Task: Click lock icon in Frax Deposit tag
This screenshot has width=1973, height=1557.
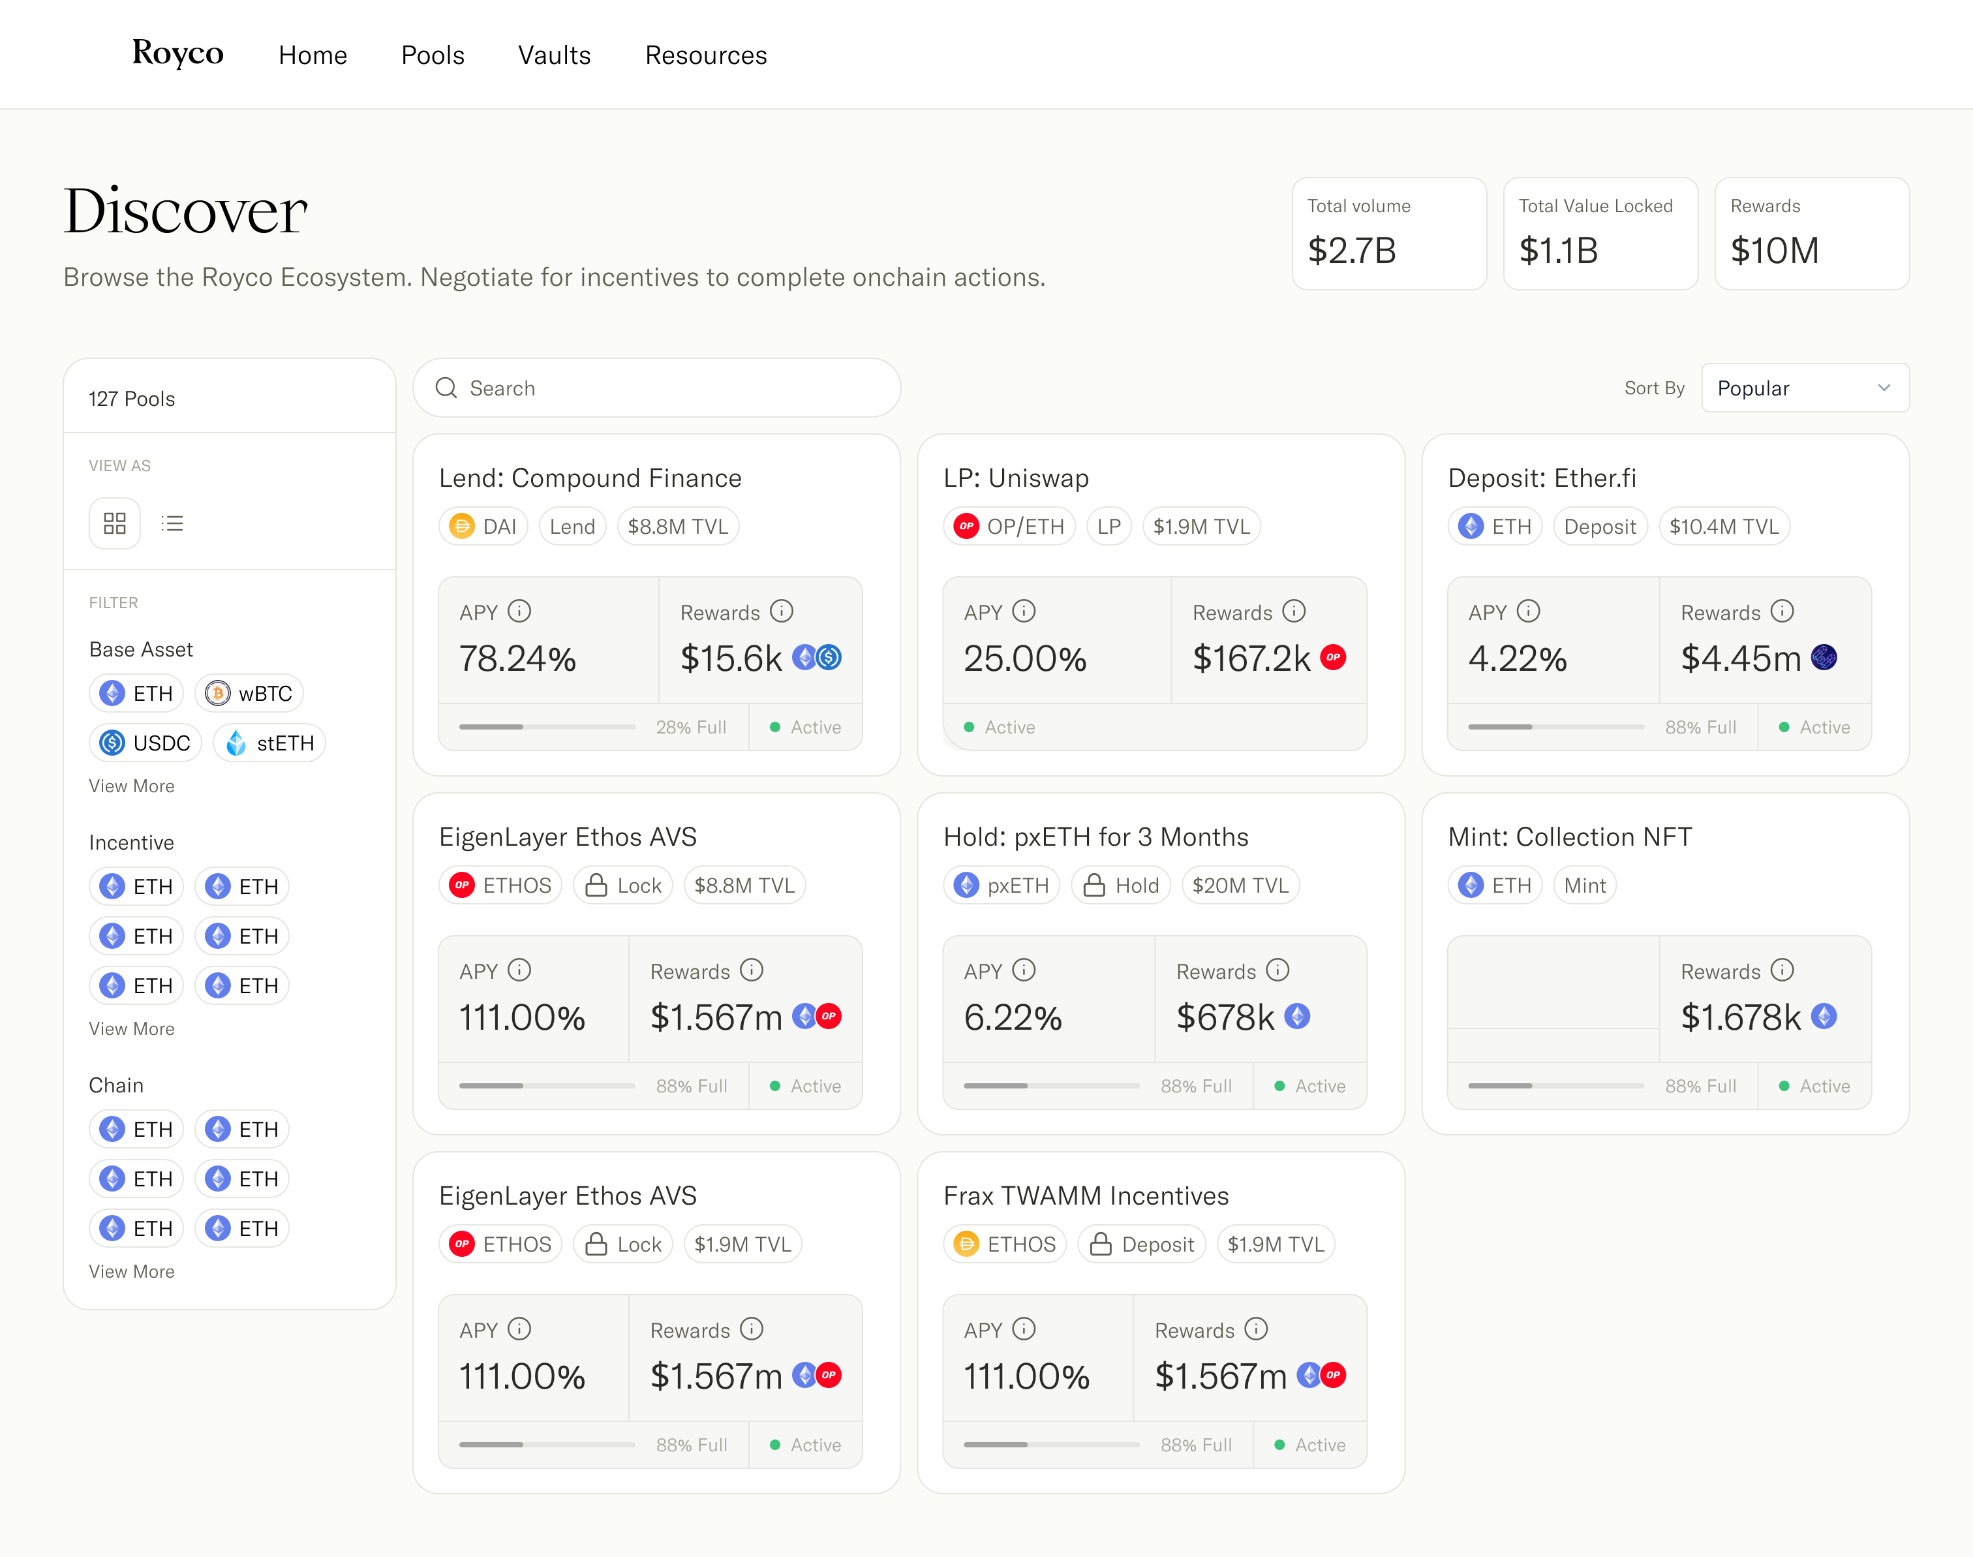Action: 1101,1244
